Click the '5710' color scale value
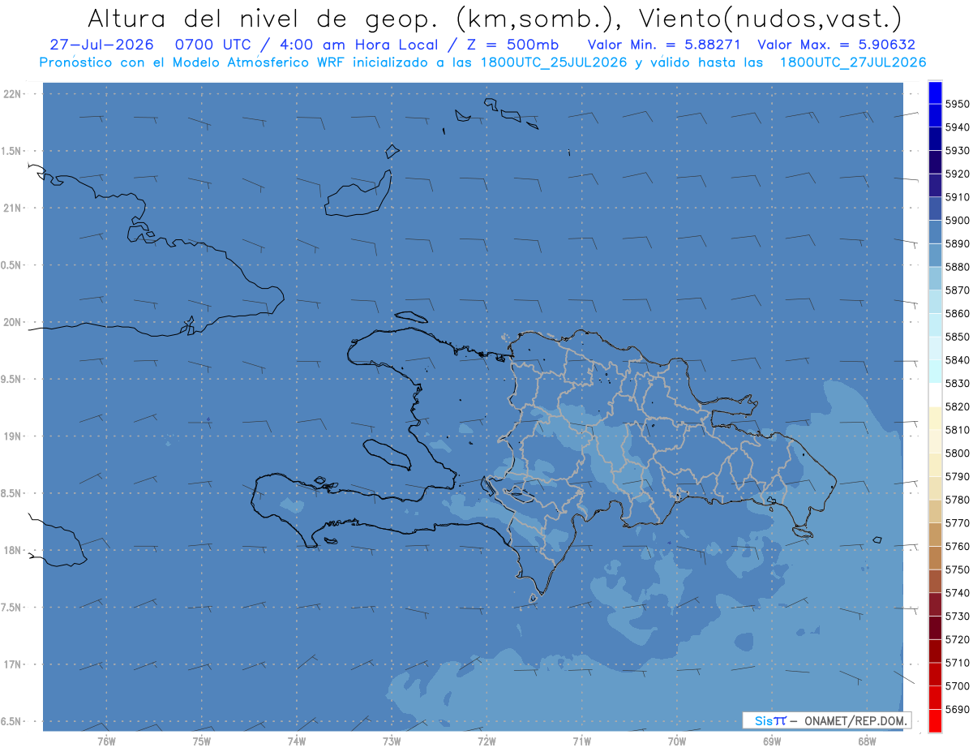This screenshot has height=752, width=973. pyautogui.click(x=957, y=663)
